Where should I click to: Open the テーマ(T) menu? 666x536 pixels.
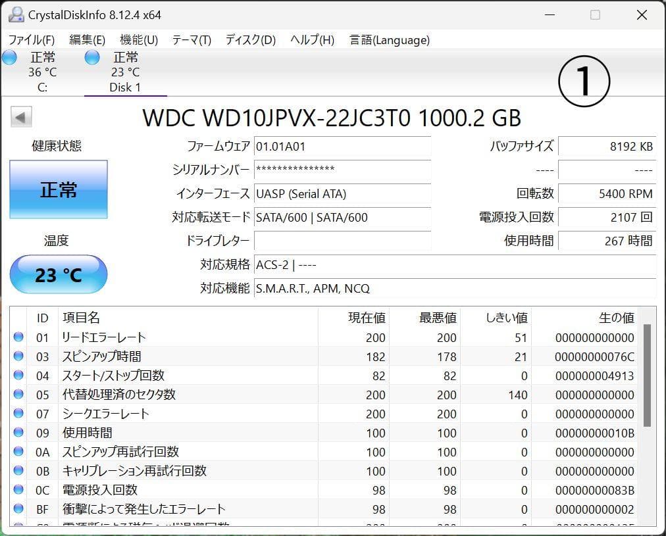(x=192, y=40)
